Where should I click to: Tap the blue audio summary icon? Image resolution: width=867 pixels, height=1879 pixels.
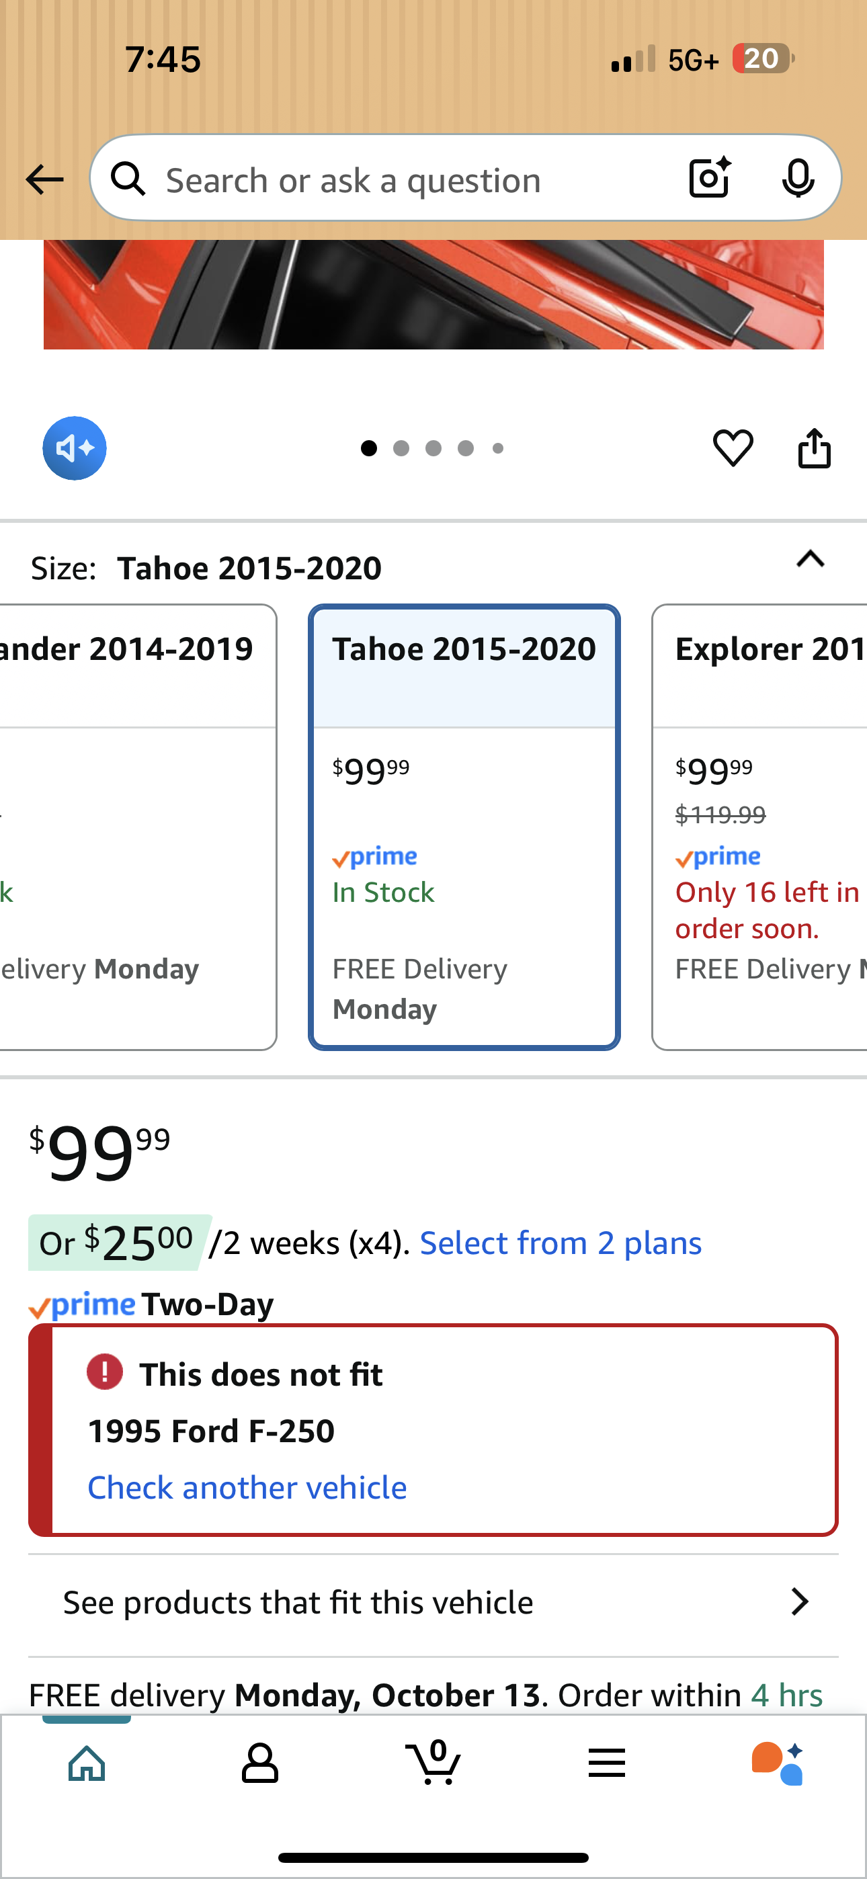(x=75, y=448)
